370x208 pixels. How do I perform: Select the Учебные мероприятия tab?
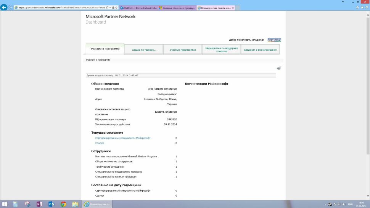click(183, 50)
